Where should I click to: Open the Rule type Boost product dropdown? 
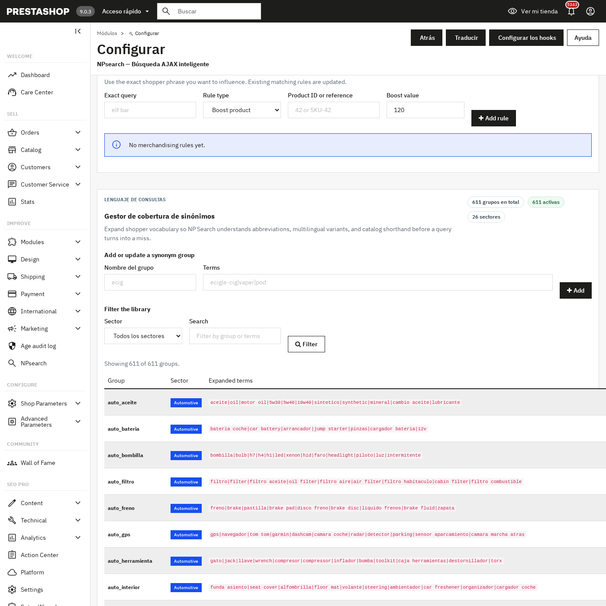pyautogui.click(x=242, y=110)
